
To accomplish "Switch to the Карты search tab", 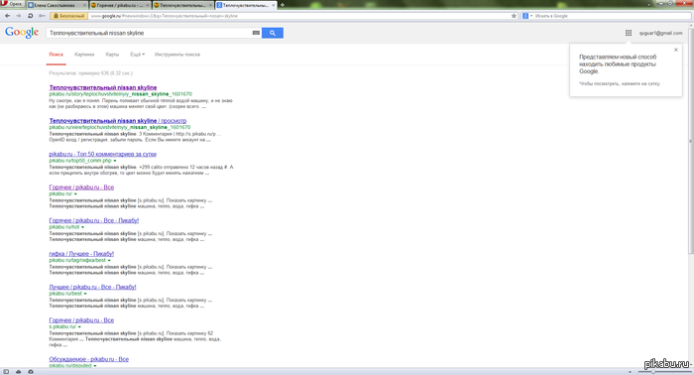I will tap(112, 55).
